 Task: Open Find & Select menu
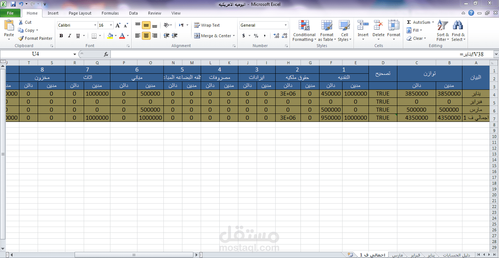click(x=458, y=31)
